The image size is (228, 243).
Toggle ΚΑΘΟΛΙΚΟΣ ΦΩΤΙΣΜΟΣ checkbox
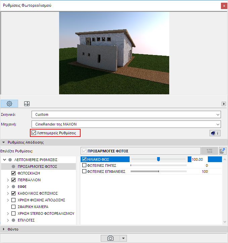click(x=13, y=193)
